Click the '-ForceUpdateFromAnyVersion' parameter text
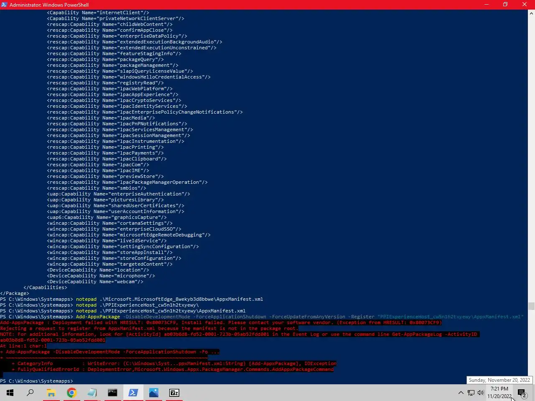Image resolution: width=535 pixels, height=401 pixels. pos(307,317)
